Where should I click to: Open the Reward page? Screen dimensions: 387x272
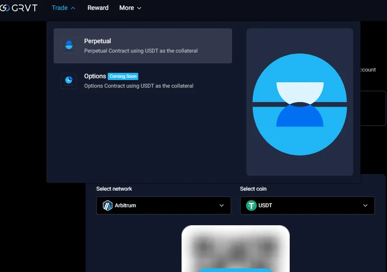pyautogui.click(x=98, y=8)
